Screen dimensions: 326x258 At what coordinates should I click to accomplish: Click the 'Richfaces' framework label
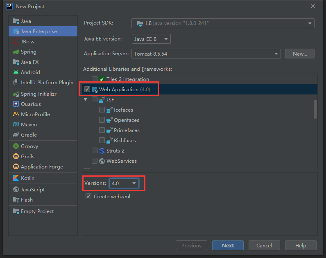click(125, 141)
